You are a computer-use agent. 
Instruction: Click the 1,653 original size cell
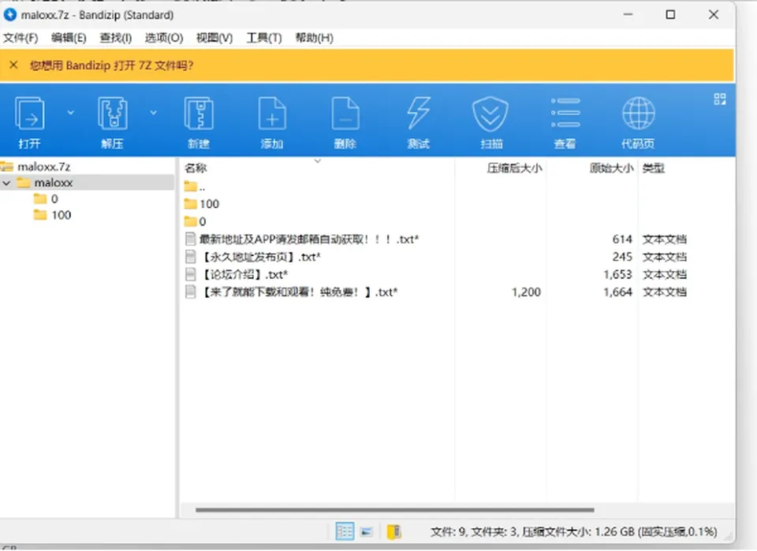(x=617, y=274)
